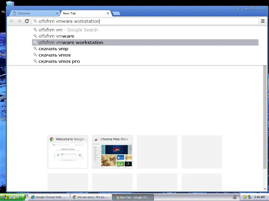This screenshot has height=201, width=269.
Task: Switch to 'Google Chrome Web...' taskbar window
Action: [49, 197]
